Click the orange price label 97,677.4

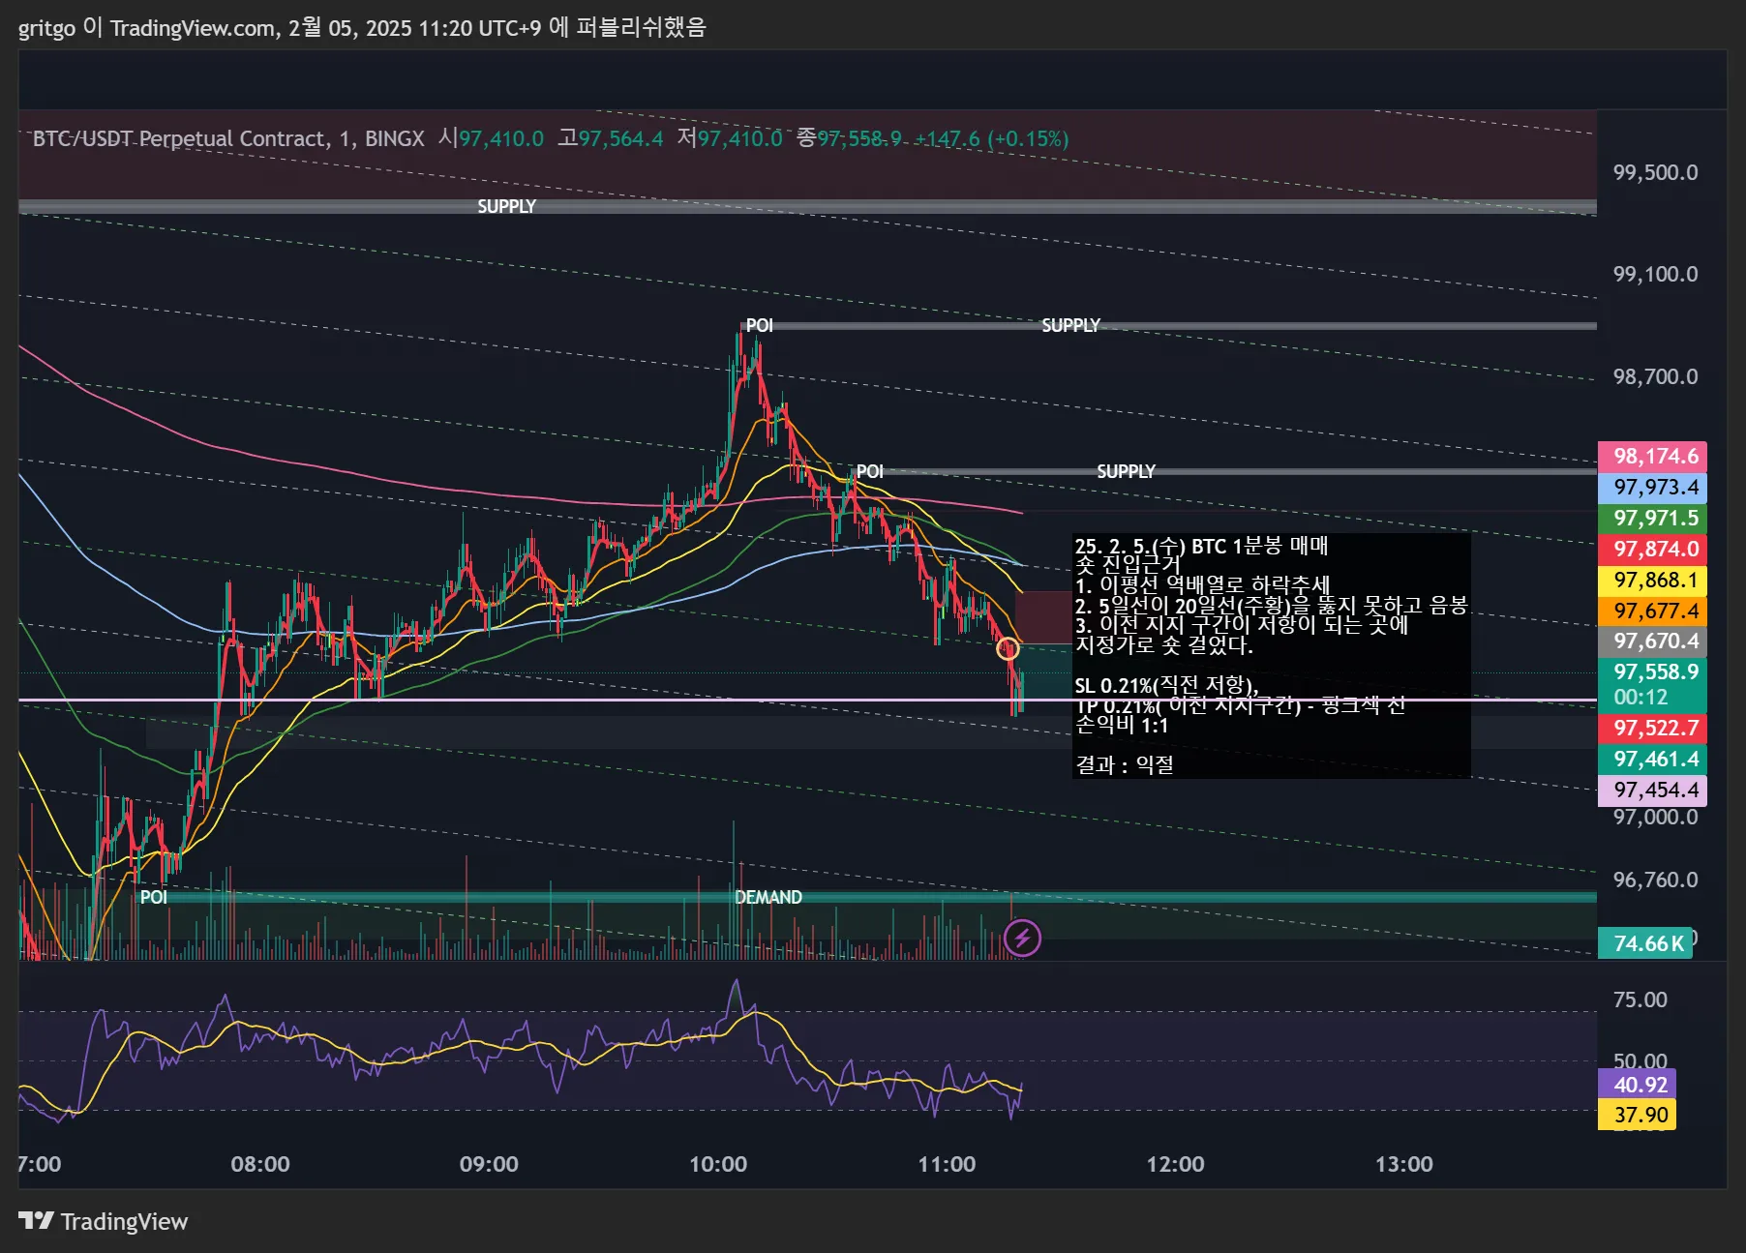click(1652, 611)
